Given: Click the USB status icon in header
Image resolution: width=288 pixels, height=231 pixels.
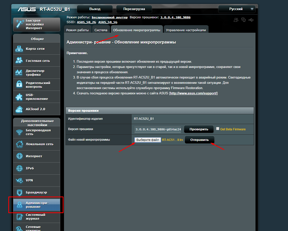Looking at the screenshot, I should pos(251,20).
